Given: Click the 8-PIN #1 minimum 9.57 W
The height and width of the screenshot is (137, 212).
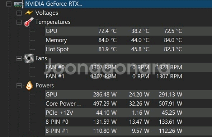Looking at the screenshot, I should [141, 131].
